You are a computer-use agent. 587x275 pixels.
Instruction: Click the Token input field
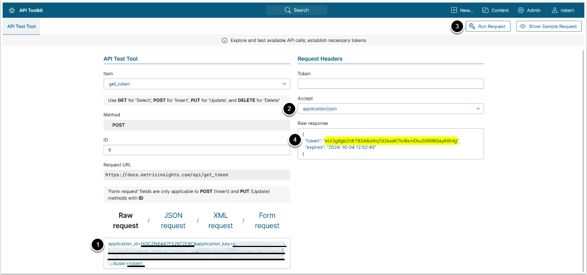(391, 84)
